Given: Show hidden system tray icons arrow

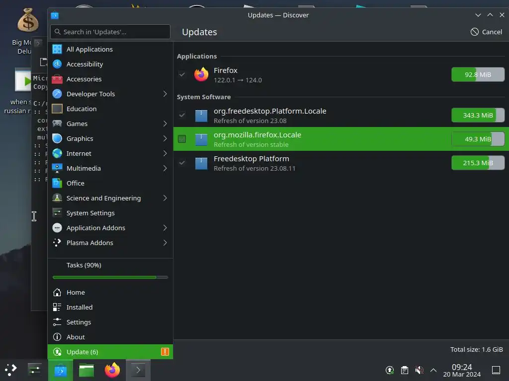Looking at the screenshot, I should [433, 370].
